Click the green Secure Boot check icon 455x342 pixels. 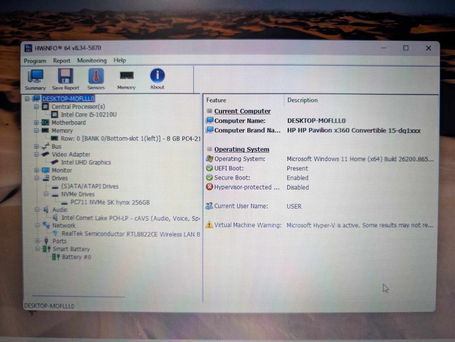[209, 178]
